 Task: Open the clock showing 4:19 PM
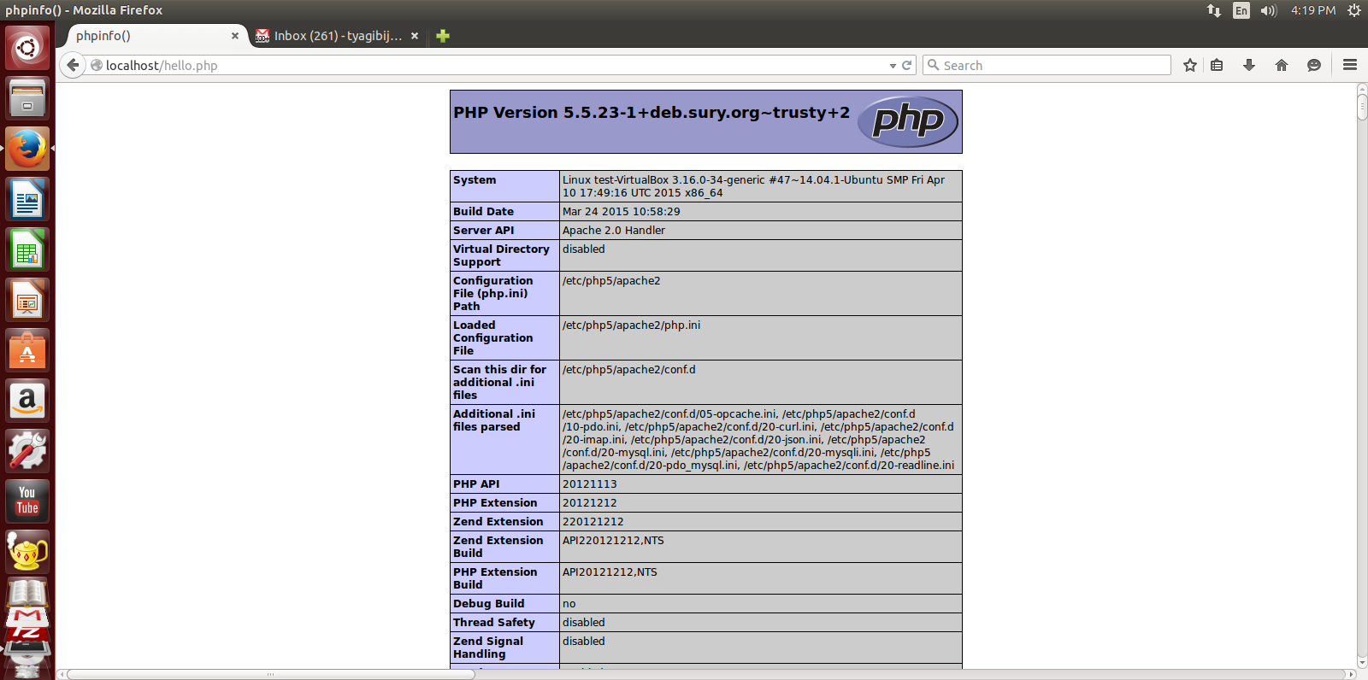tap(1313, 10)
